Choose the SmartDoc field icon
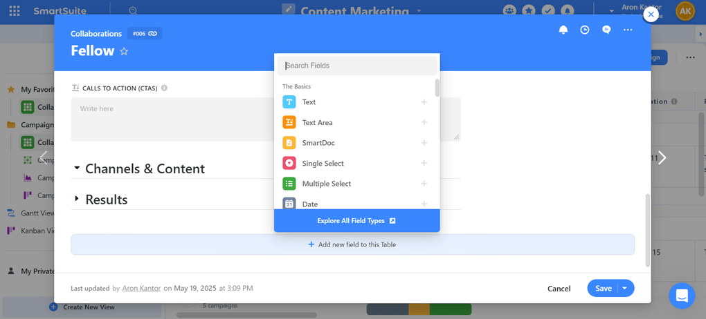706x319 pixels. (x=289, y=143)
